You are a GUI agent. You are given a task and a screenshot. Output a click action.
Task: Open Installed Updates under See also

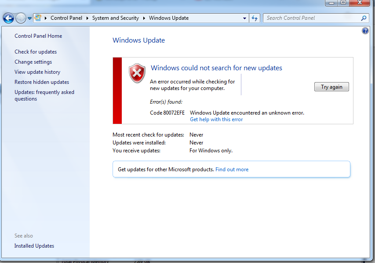tap(34, 246)
